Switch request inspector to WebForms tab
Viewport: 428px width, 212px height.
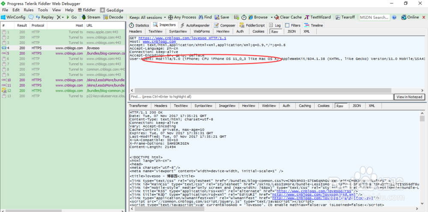coord(202,31)
